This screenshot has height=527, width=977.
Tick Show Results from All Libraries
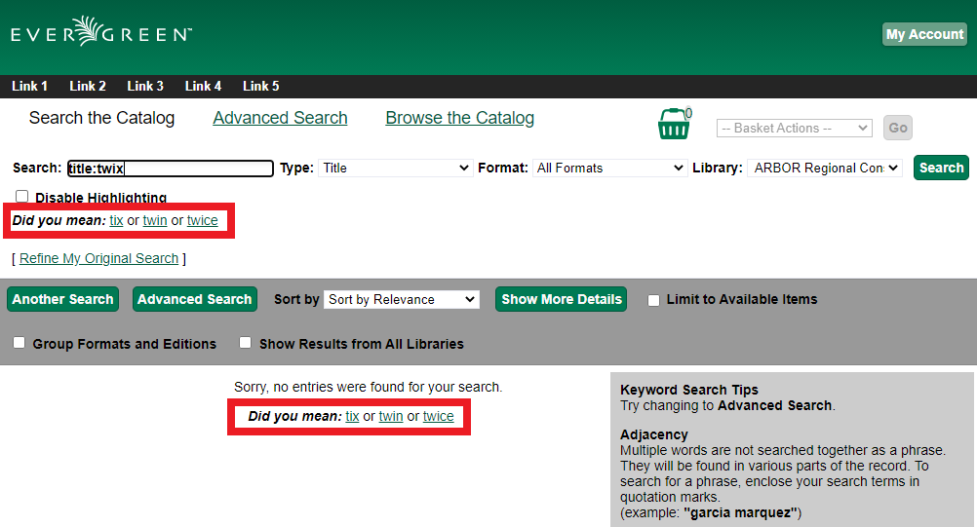(x=246, y=343)
